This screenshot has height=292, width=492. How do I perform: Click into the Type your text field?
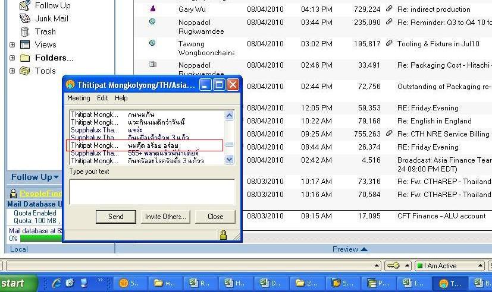point(152,192)
